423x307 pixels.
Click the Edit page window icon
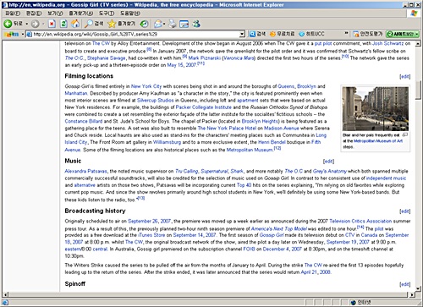(x=184, y=24)
